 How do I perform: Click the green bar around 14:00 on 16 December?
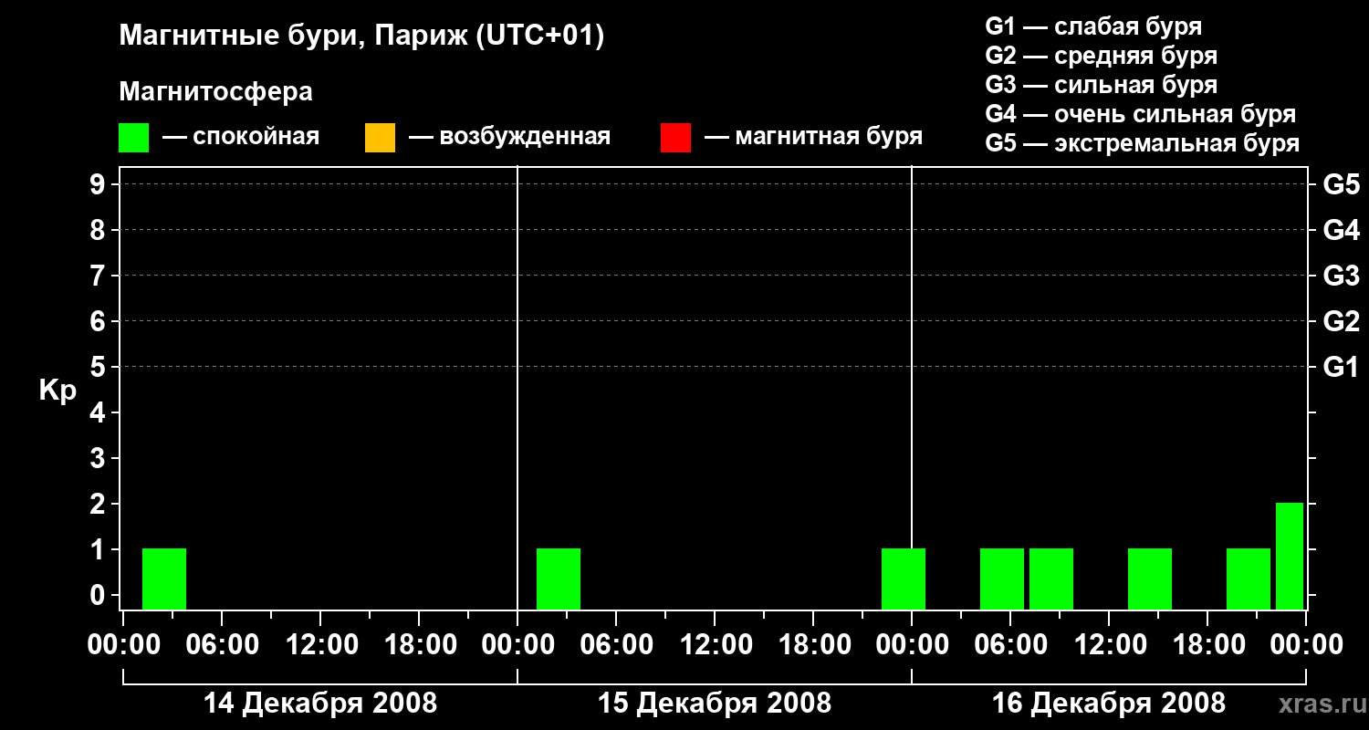point(1150,579)
